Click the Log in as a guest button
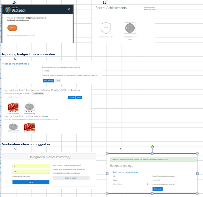Screen dimensions: 203x197 coord(71,178)
